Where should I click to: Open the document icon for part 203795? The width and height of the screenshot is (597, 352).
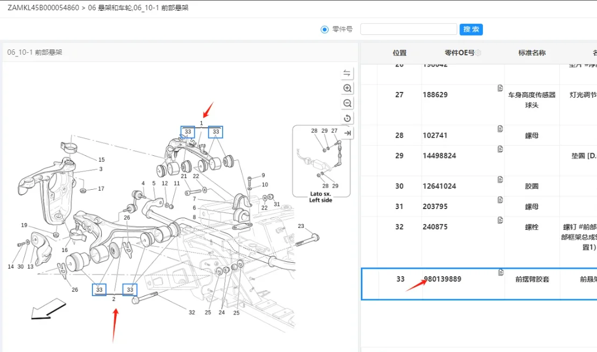500,200
